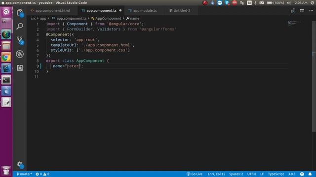Change the TypeScript language mode
Image resolution: width=316 pixels, height=177 pixels.
[x=276, y=174]
